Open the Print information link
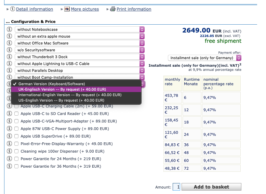The image size is (266, 194). click(x=134, y=9)
